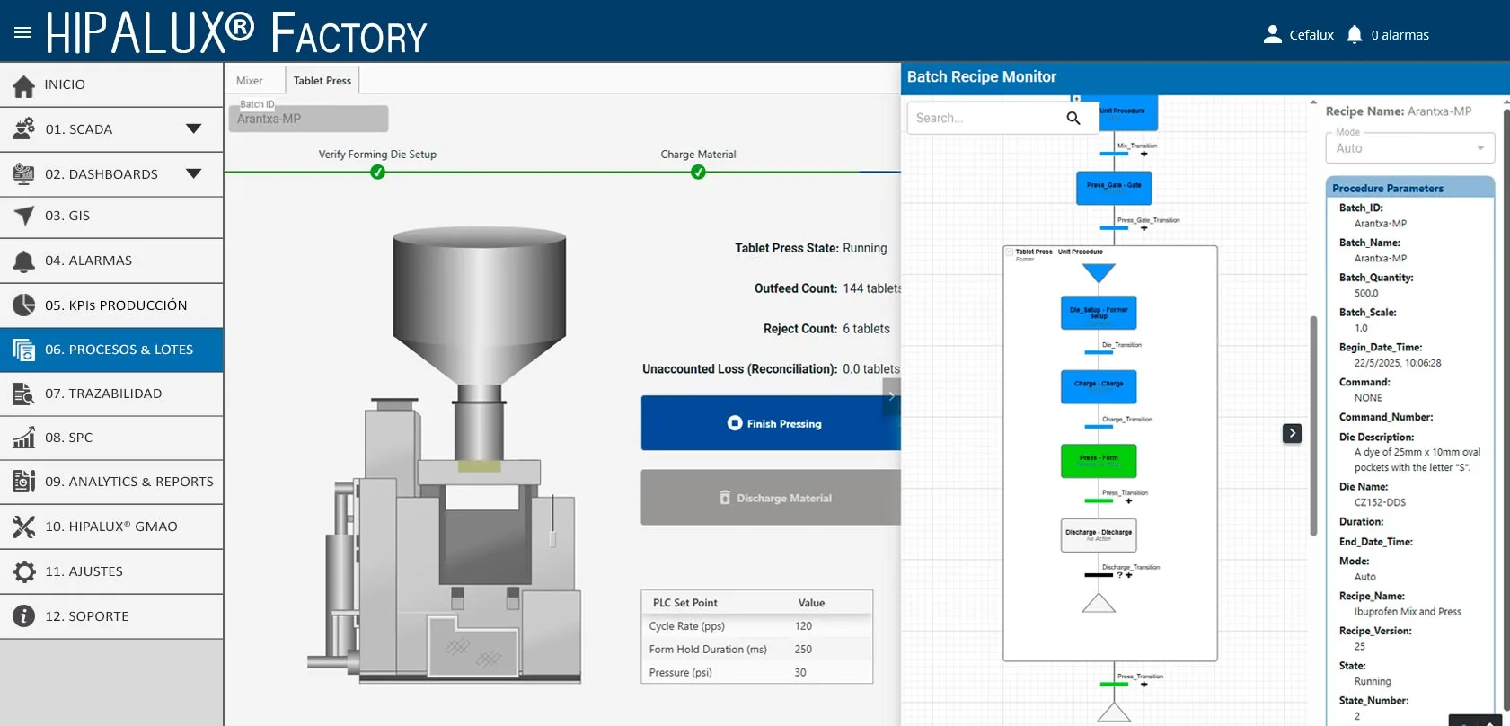The width and height of the screenshot is (1510, 726).
Task: Click the Trazabilidad document search icon
Action: 24,394
